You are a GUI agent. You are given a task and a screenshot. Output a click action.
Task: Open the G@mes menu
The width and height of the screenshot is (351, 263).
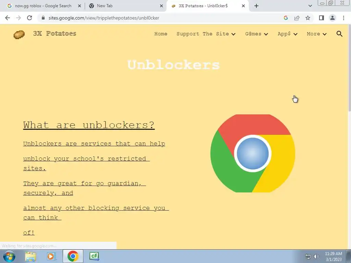pyautogui.click(x=253, y=34)
